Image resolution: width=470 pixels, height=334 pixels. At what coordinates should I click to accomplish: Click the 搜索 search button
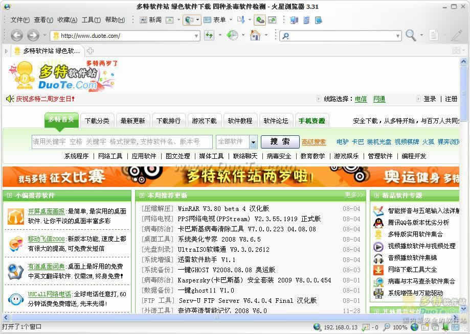click(x=280, y=141)
